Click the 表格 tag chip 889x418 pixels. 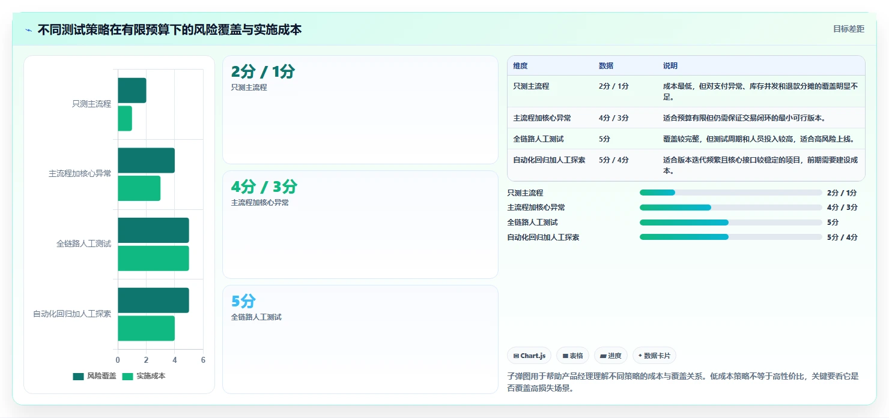tap(572, 356)
